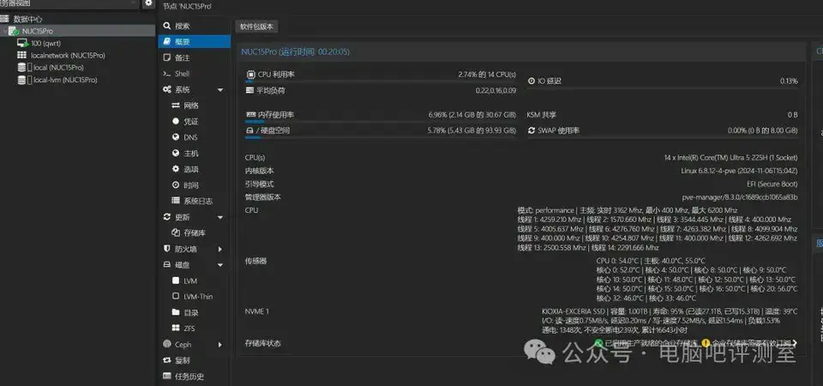Click the 'CPU 0: 54.0°C' sensor line

(x=651, y=261)
